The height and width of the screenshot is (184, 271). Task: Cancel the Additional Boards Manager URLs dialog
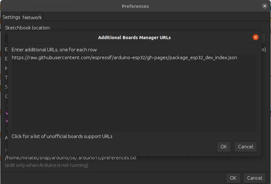pos(245,147)
